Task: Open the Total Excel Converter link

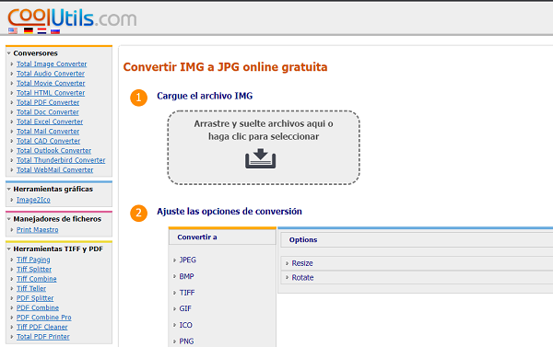Action: pos(50,121)
